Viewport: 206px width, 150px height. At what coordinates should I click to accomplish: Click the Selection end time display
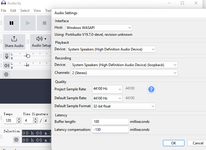pos(37,140)
